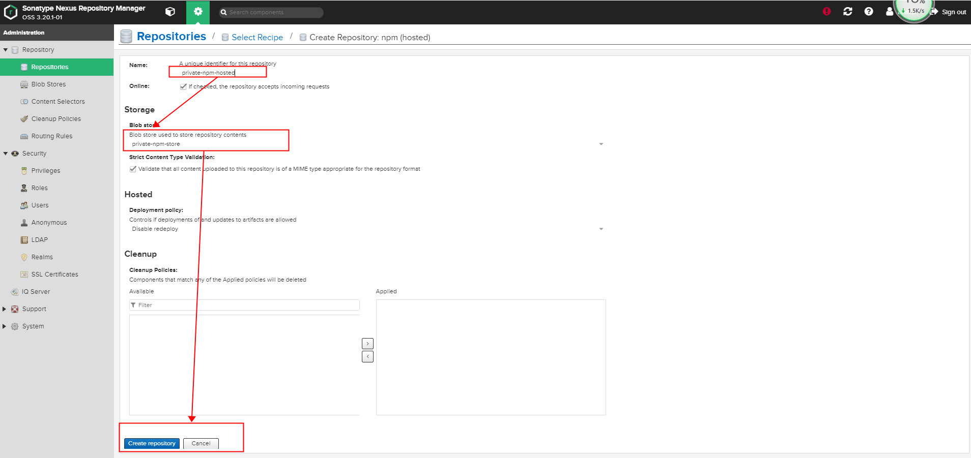Open the Administration gear icon
971x458 pixels.
coord(198,12)
